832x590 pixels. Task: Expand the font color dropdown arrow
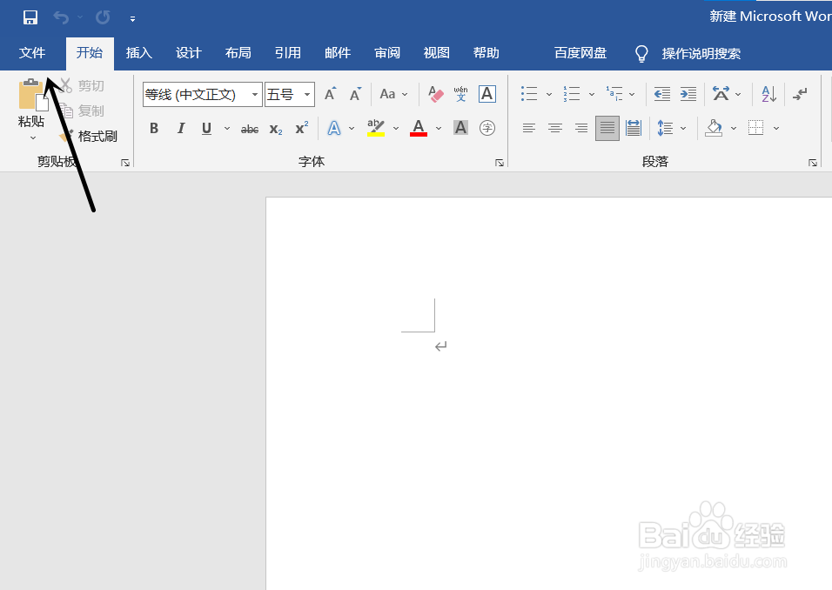(439, 128)
